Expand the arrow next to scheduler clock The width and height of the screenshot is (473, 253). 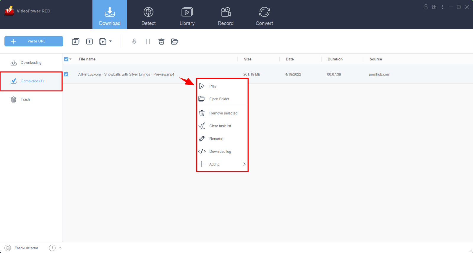pyautogui.click(x=60, y=248)
